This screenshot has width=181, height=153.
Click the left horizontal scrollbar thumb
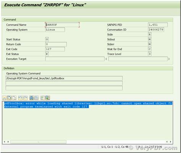point(38,142)
